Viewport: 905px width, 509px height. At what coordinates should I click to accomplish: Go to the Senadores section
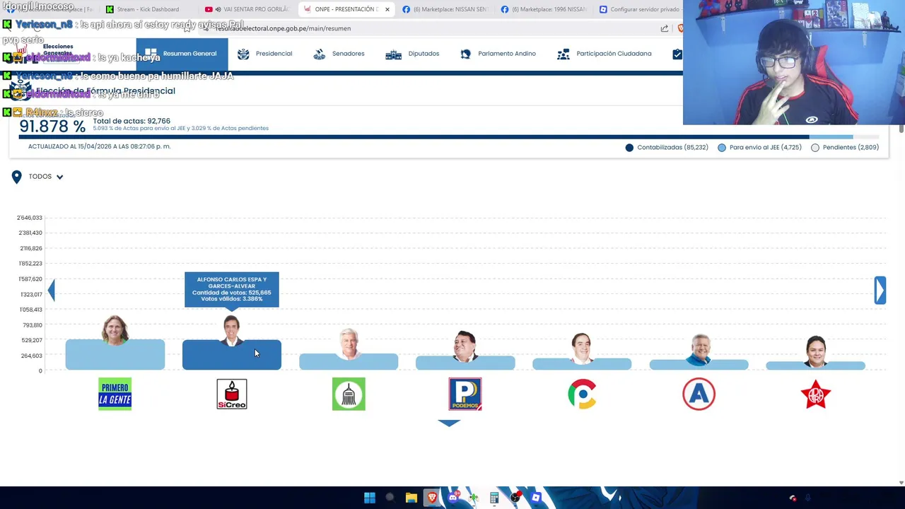click(x=339, y=54)
